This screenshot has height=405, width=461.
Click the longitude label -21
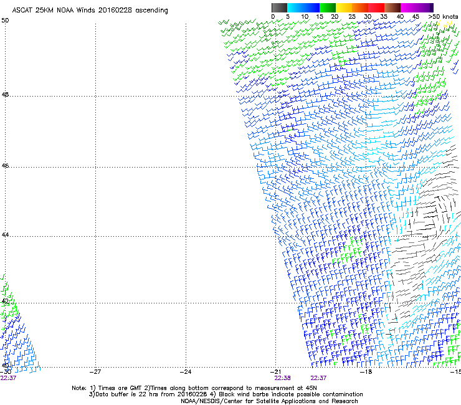pos(275,371)
